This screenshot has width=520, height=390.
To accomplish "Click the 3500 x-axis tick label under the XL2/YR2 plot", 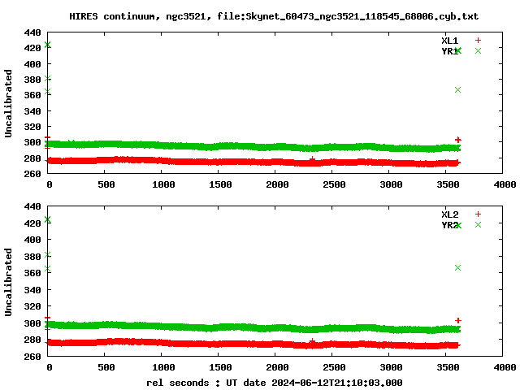I will [448, 367].
